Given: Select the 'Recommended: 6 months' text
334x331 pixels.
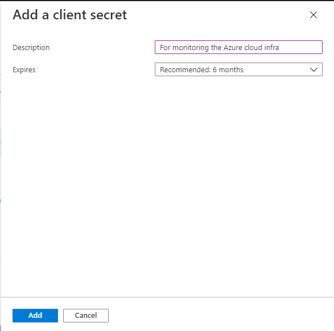Looking at the screenshot, I should click(x=201, y=69).
